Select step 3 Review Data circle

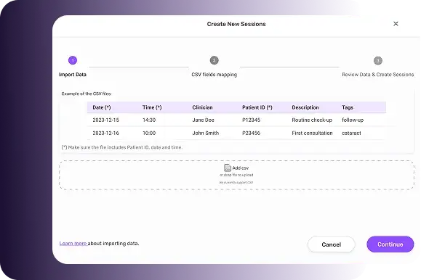pos(378,60)
